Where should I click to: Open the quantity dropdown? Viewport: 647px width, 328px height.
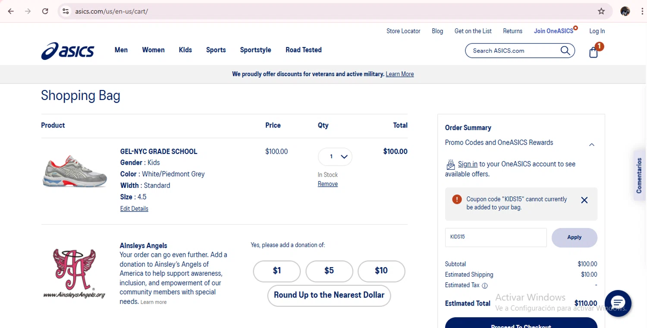(x=335, y=156)
